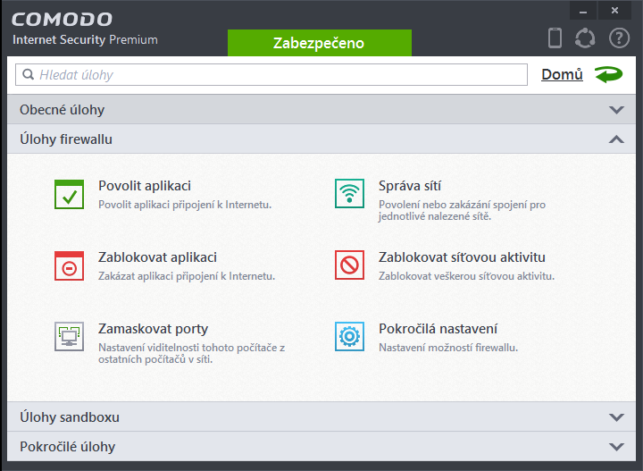
Task: Expand the Úlohy sandboxu section
Action: pyautogui.click(x=615, y=417)
